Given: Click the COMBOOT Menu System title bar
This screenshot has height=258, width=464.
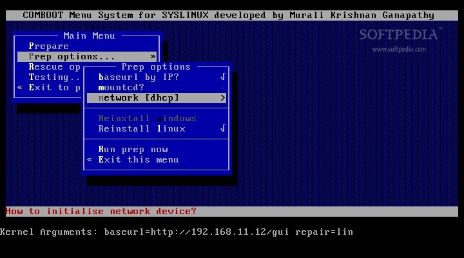Looking at the screenshot, I should click(232, 15).
